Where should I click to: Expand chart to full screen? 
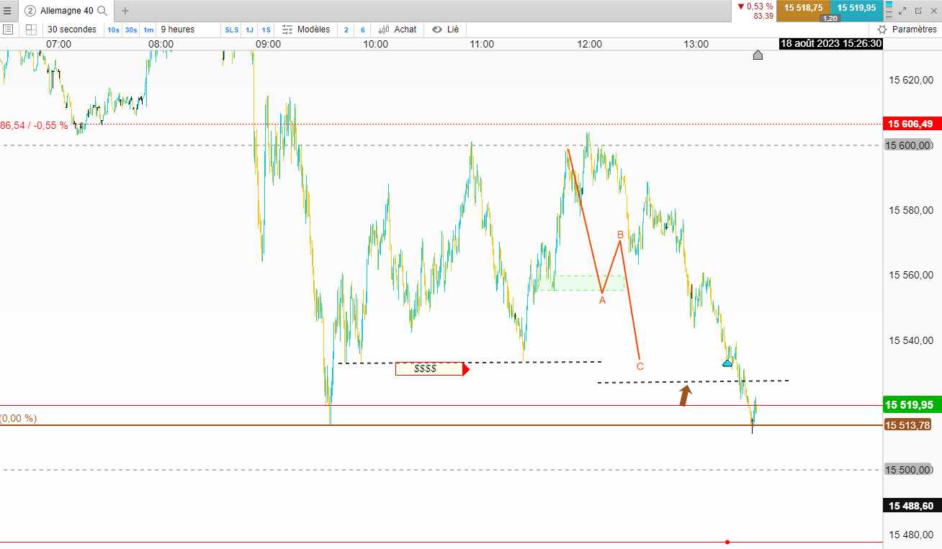tap(903, 11)
